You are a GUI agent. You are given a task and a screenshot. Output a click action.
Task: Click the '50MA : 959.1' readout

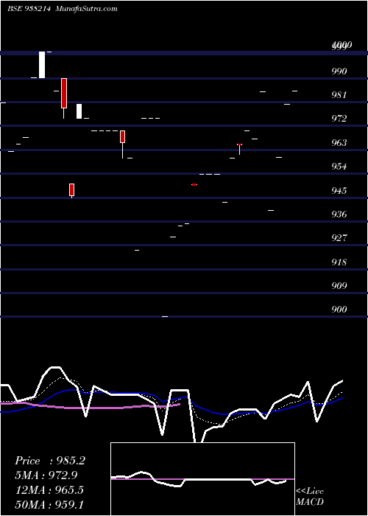tap(49, 504)
